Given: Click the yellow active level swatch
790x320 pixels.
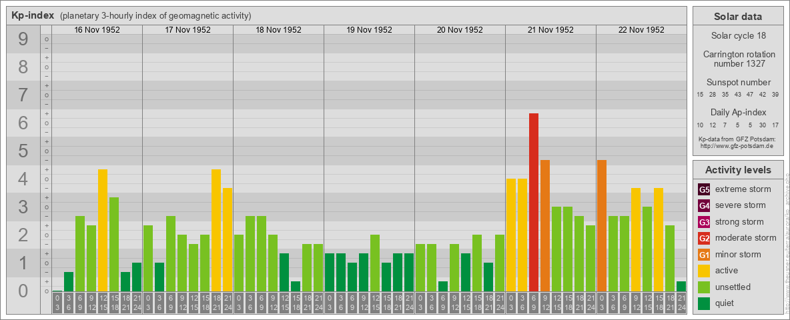Looking at the screenshot, I should pyautogui.click(x=704, y=271).
